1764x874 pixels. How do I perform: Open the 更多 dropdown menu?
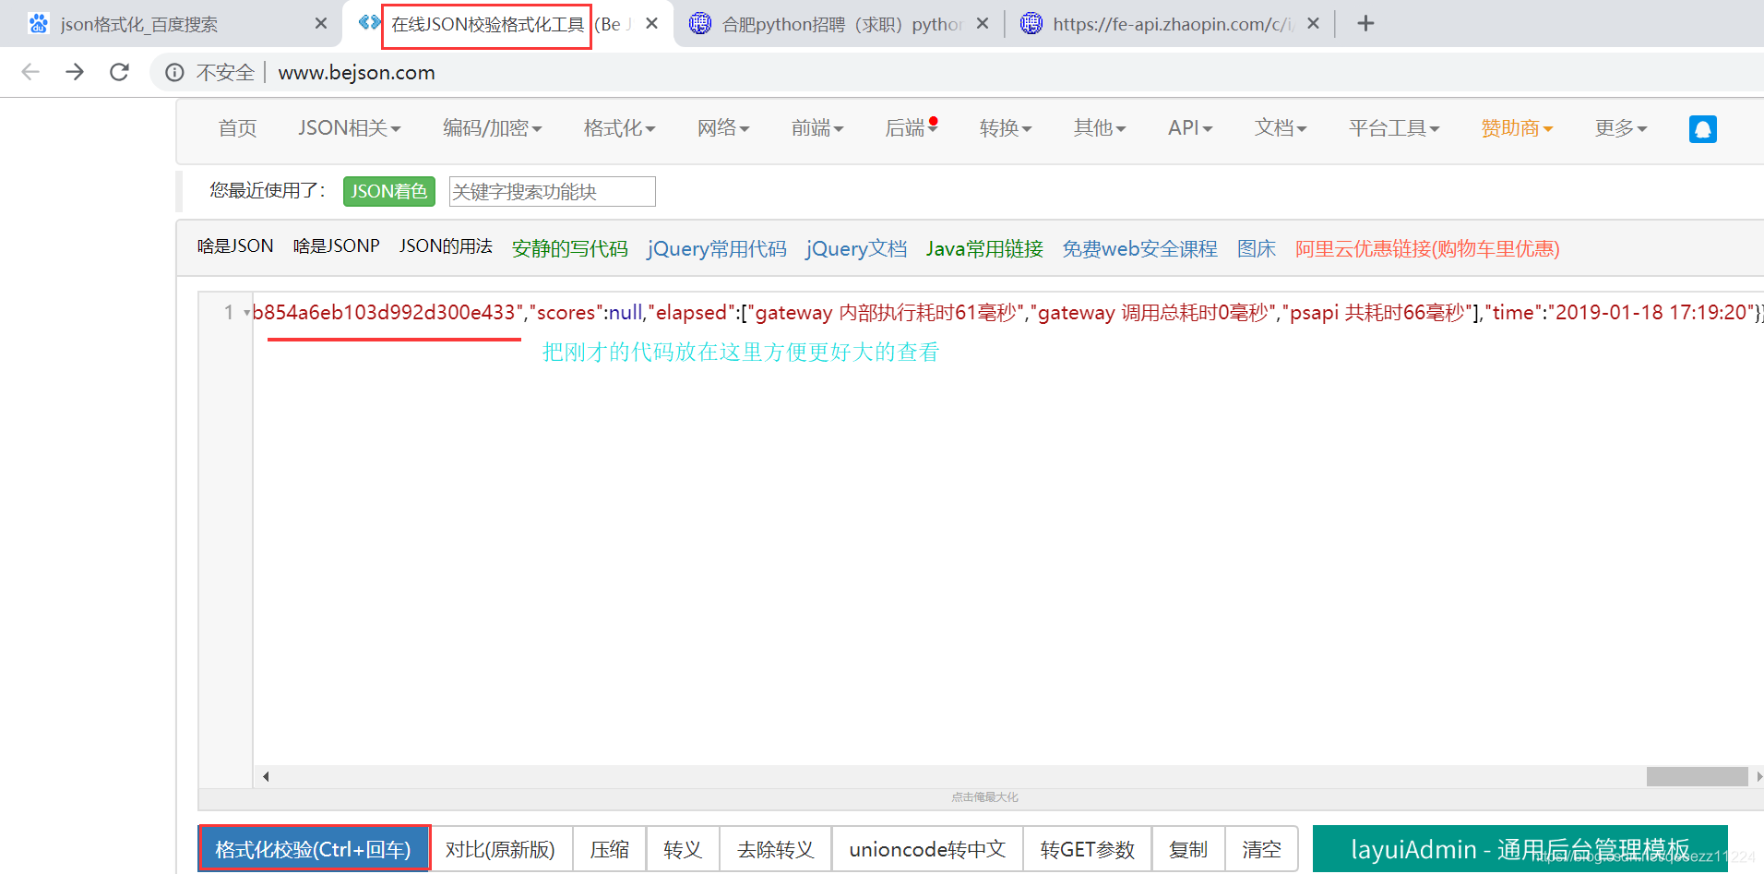point(1621,128)
